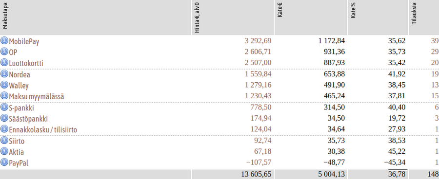Open info icon for Walley
The width and height of the screenshot is (439, 179).
pos(4,85)
